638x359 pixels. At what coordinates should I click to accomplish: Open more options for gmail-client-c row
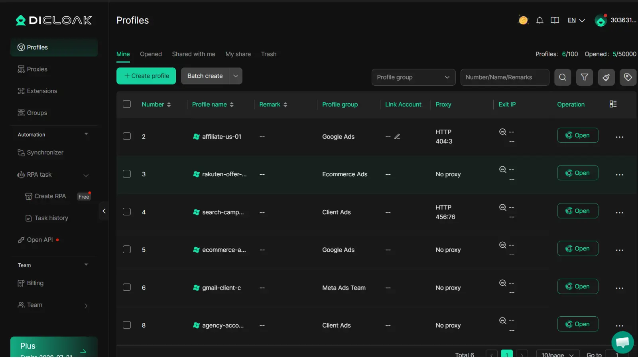[x=619, y=288]
